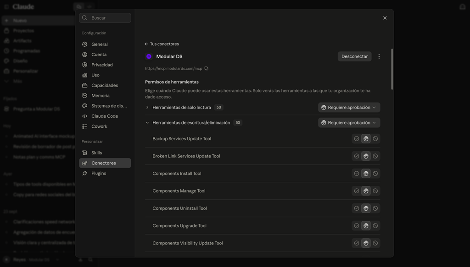Block Components Visibility Update Tool
Viewport: 470px width, 267px height.
[375, 243]
